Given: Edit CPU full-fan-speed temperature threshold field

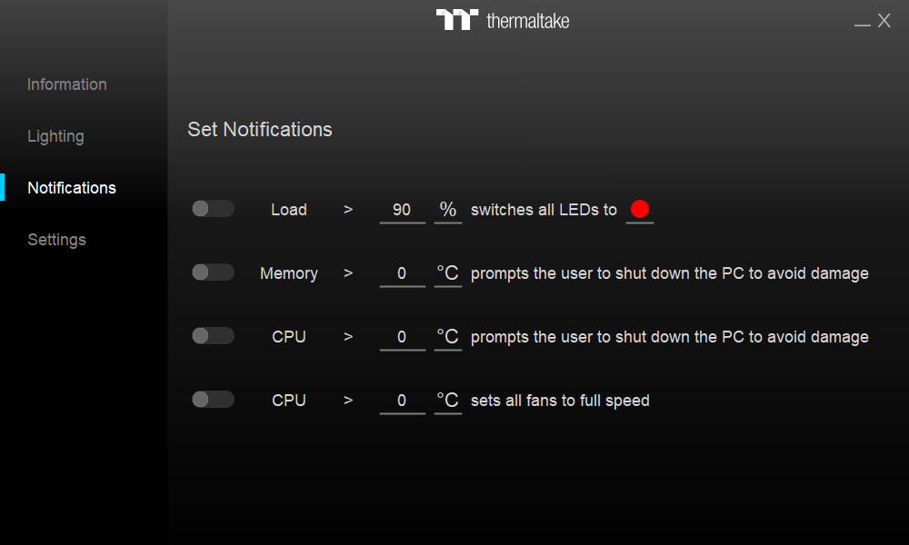Looking at the screenshot, I should click(402, 401).
